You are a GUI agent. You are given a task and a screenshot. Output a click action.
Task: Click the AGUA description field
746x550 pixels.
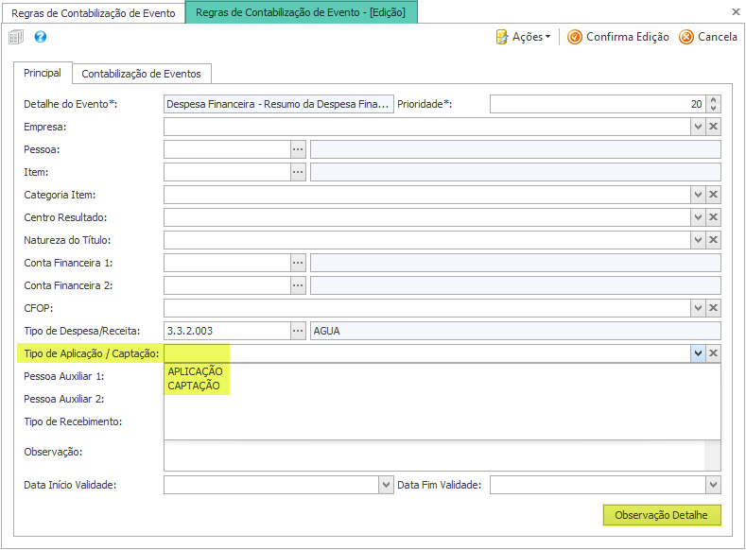click(515, 331)
